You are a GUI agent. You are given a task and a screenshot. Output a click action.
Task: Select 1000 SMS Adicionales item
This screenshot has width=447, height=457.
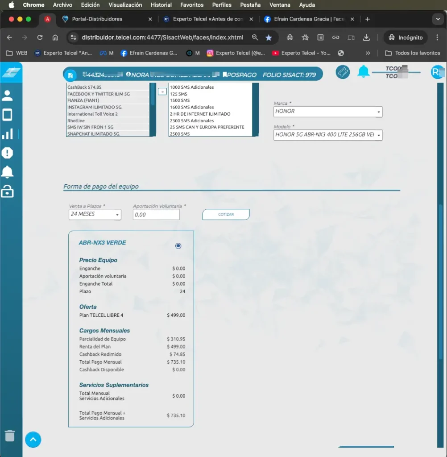pos(210,87)
